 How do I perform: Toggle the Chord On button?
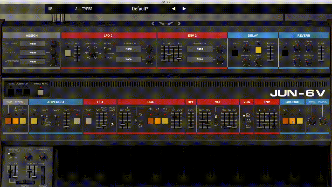click(x=16, y=121)
